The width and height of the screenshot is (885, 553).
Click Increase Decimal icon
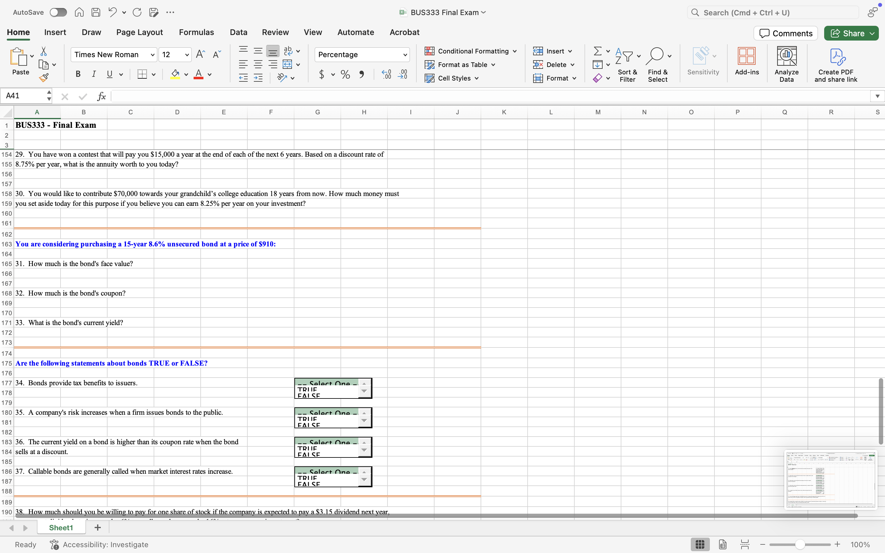386,74
